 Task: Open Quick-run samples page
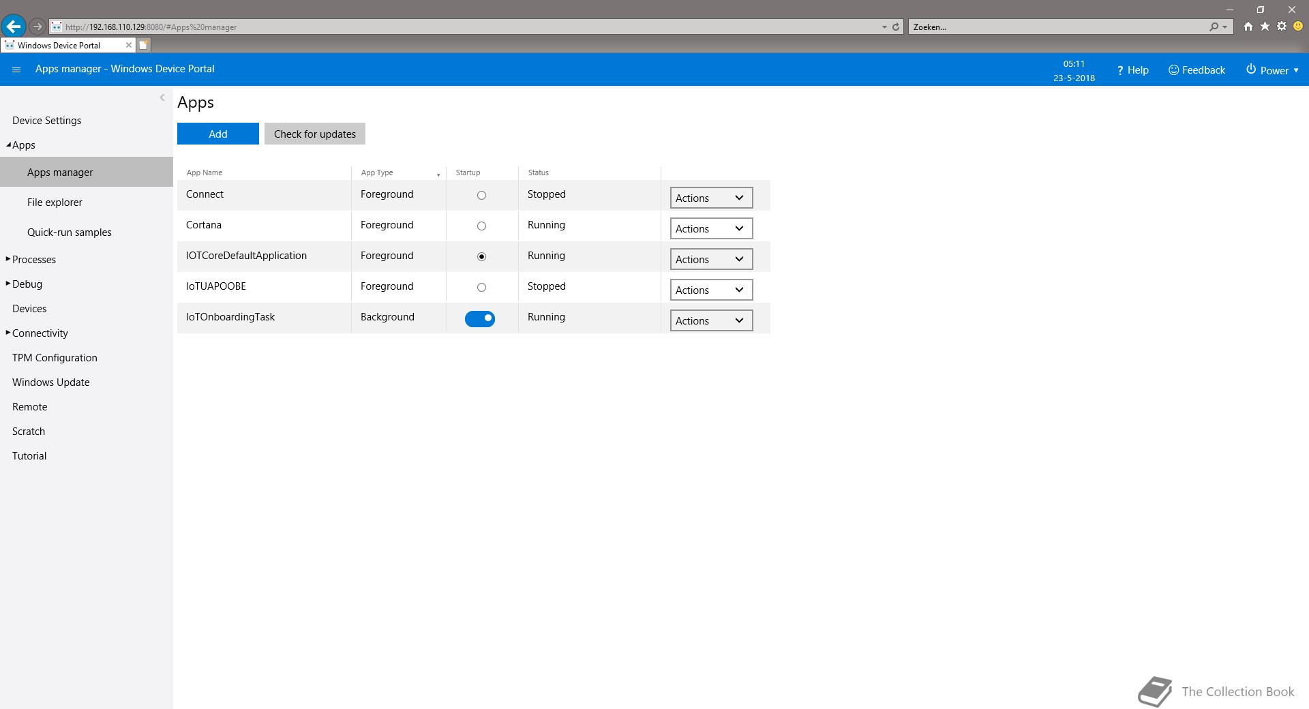[70, 232]
